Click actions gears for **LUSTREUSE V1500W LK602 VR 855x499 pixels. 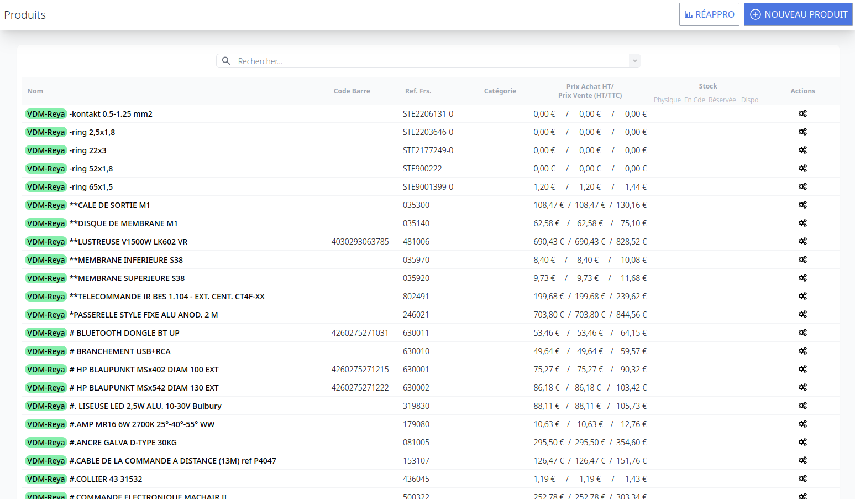tap(802, 241)
